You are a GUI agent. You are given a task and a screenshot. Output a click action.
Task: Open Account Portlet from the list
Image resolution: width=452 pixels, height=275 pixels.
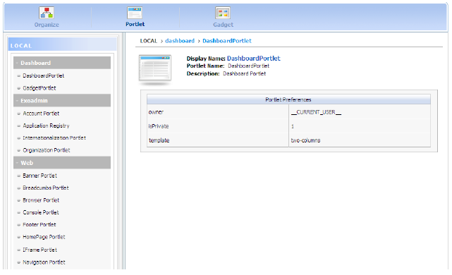(x=41, y=114)
